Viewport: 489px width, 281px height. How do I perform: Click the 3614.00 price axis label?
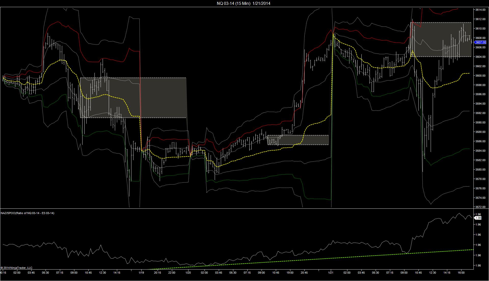(480, 10)
